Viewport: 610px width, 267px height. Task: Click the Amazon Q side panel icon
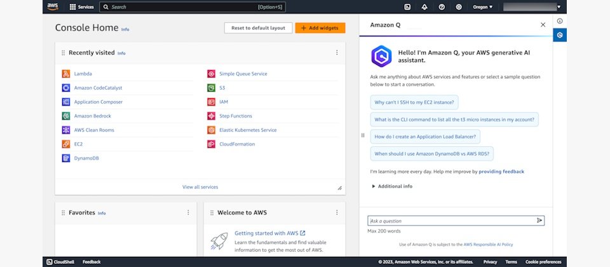pyautogui.click(x=559, y=35)
